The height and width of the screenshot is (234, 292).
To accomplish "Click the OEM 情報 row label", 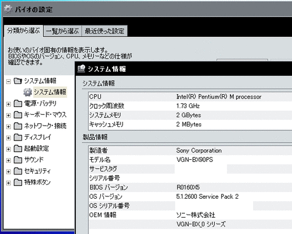I will (x=103, y=215).
